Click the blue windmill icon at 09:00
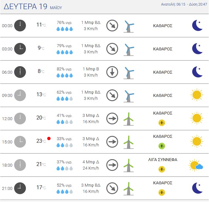The height and width of the screenshot is (202, 209). [129, 96]
